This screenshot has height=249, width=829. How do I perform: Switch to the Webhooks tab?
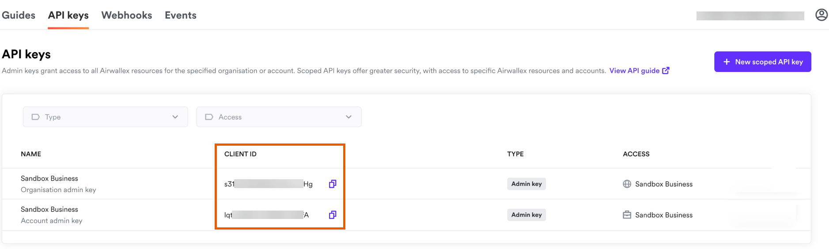click(x=127, y=15)
